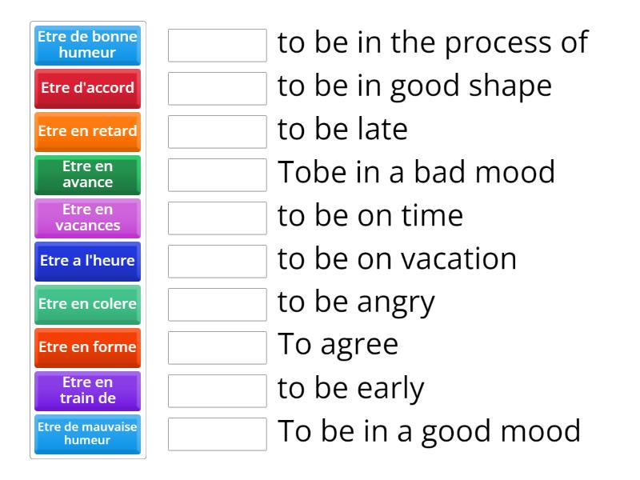This screenshot has width=640, height=480.
Task: Pick the orange 'Etre en retard' tile
Action: 88,131
